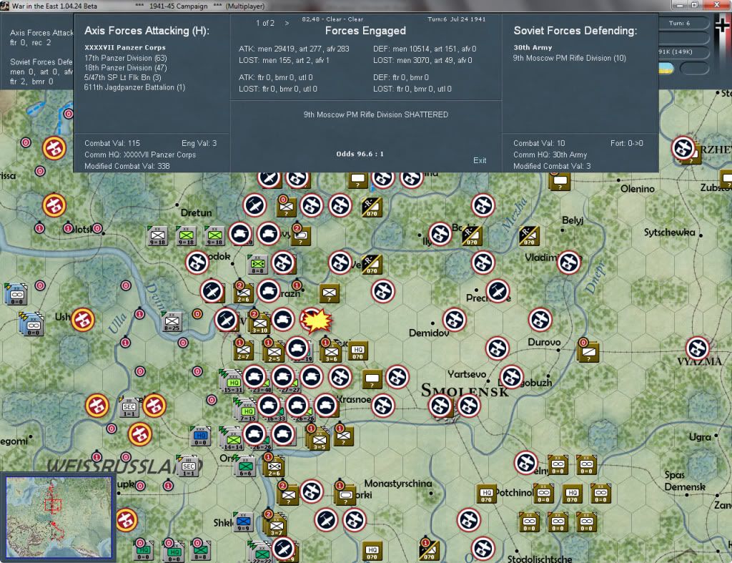
Task: Click Exit in the combat report window
Action: pos(480,160)
